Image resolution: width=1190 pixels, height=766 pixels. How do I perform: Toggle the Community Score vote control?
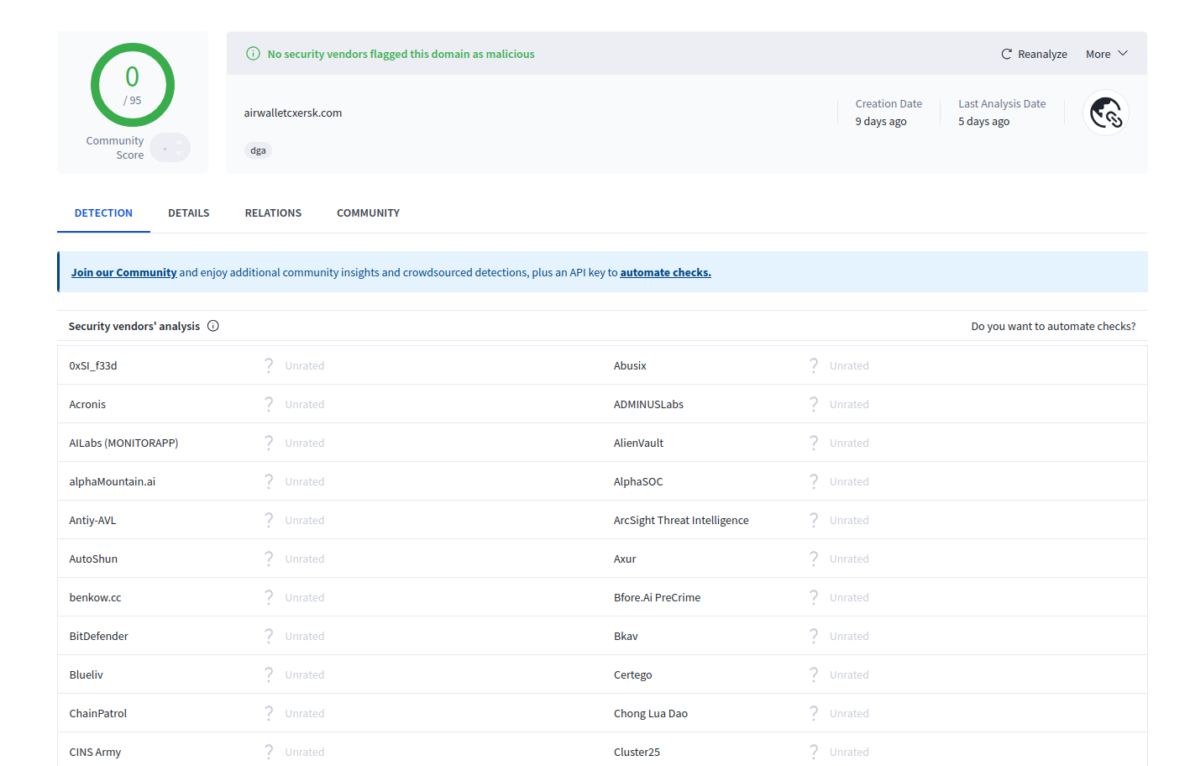170,148
